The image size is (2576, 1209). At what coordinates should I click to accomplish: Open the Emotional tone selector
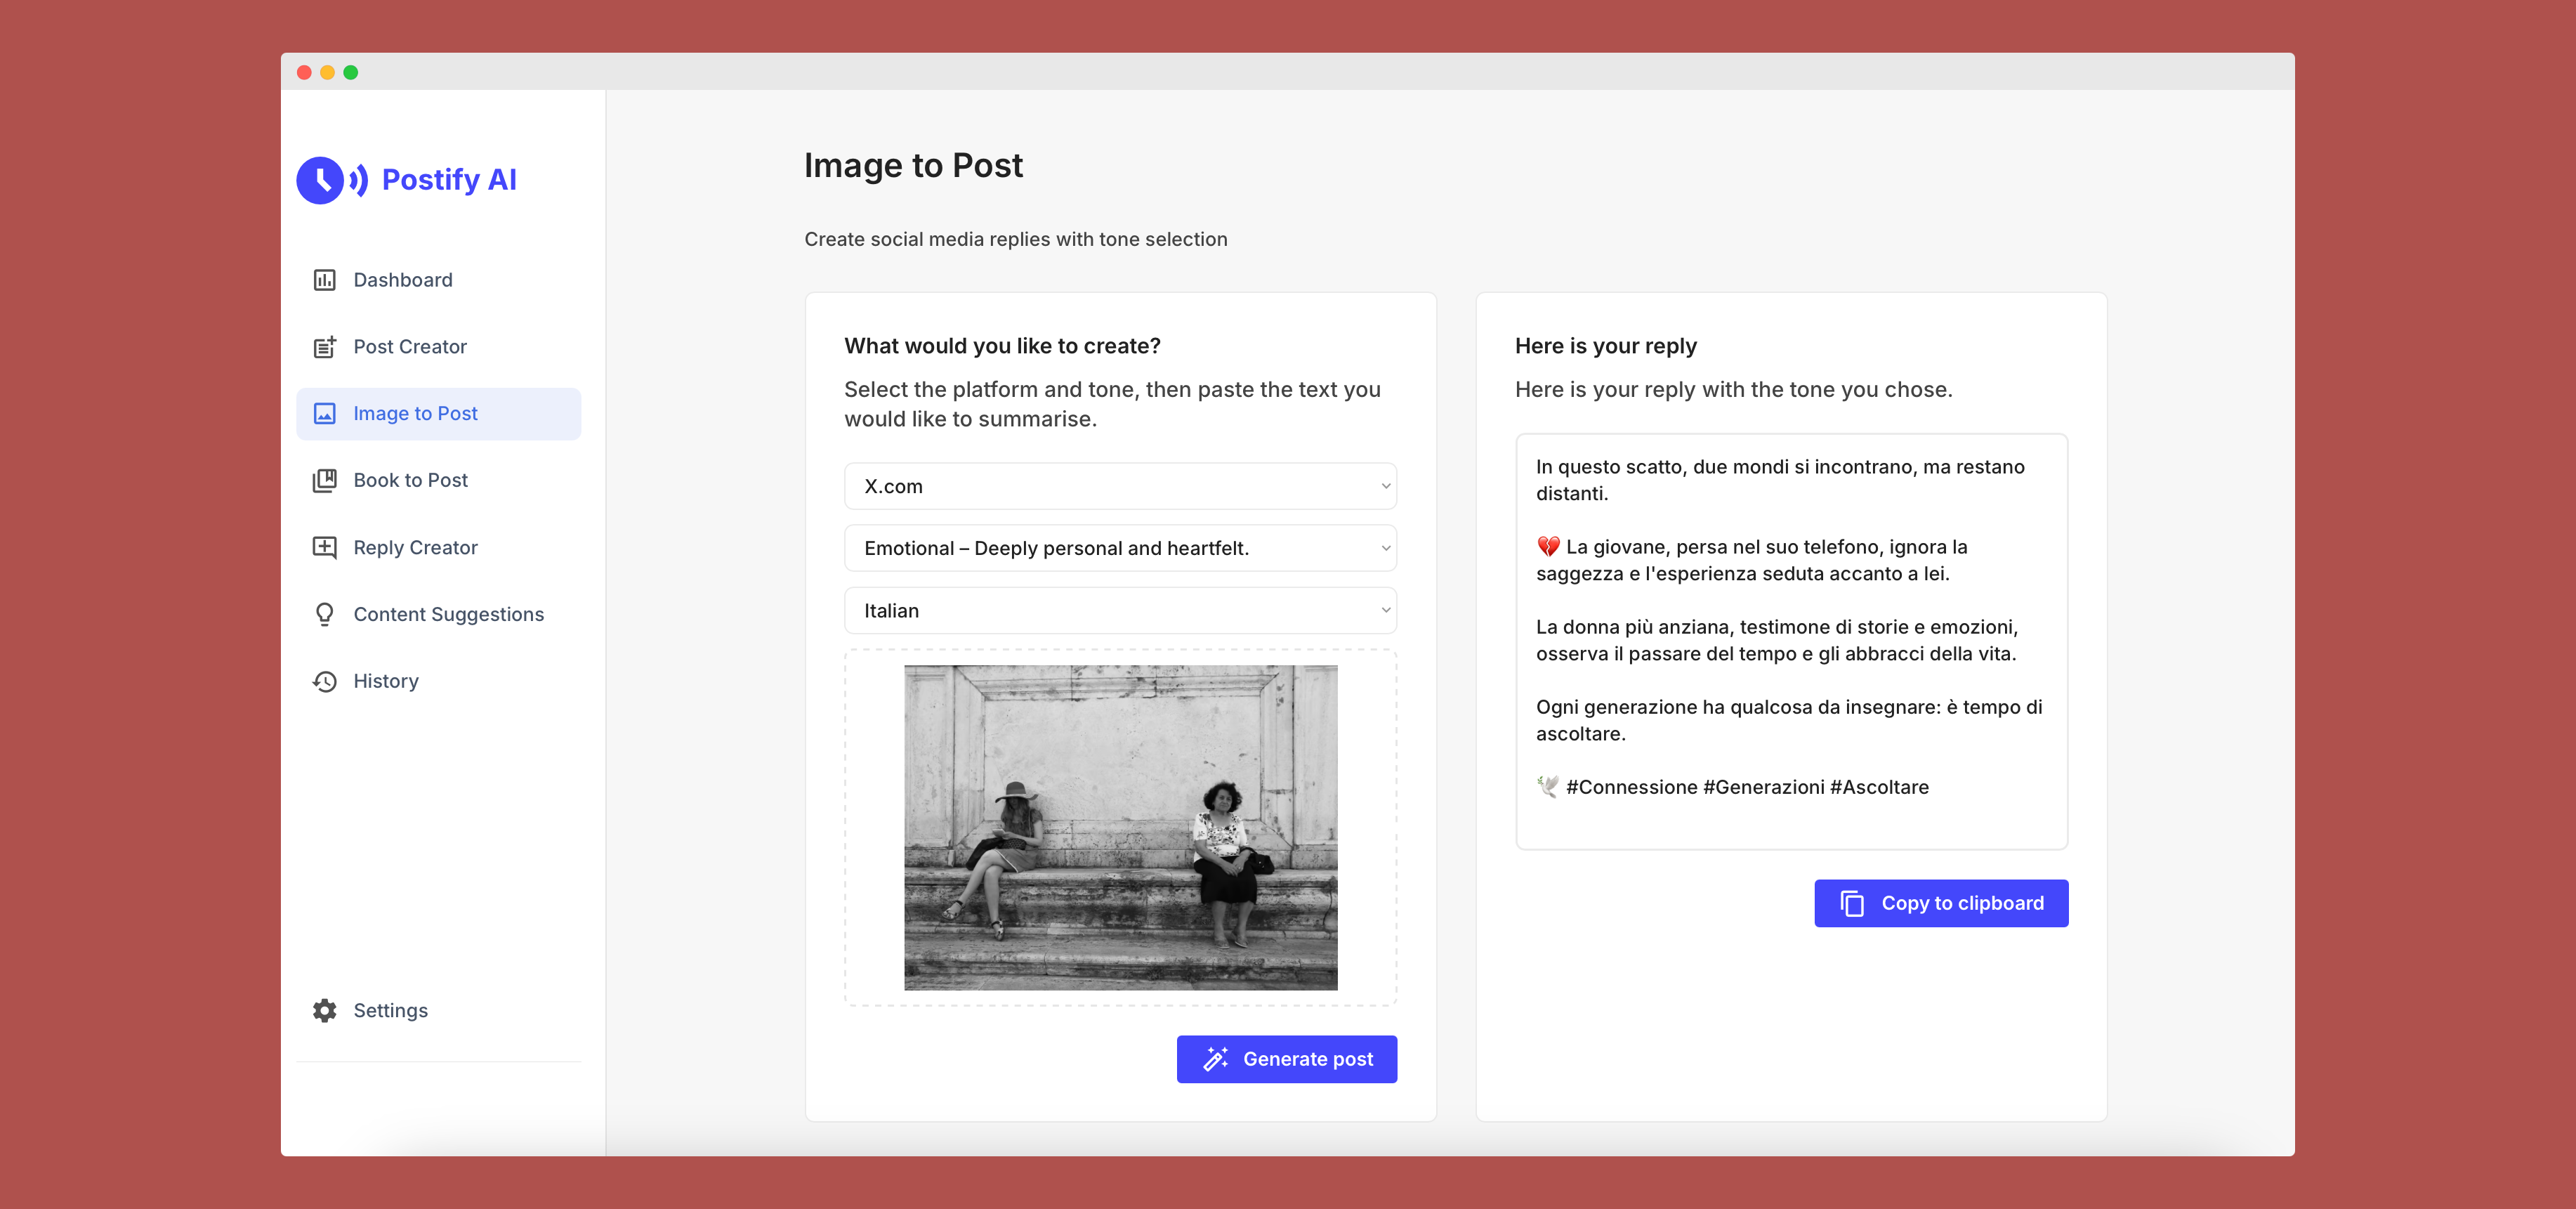pyautogui.click(x=1119, y=548)
